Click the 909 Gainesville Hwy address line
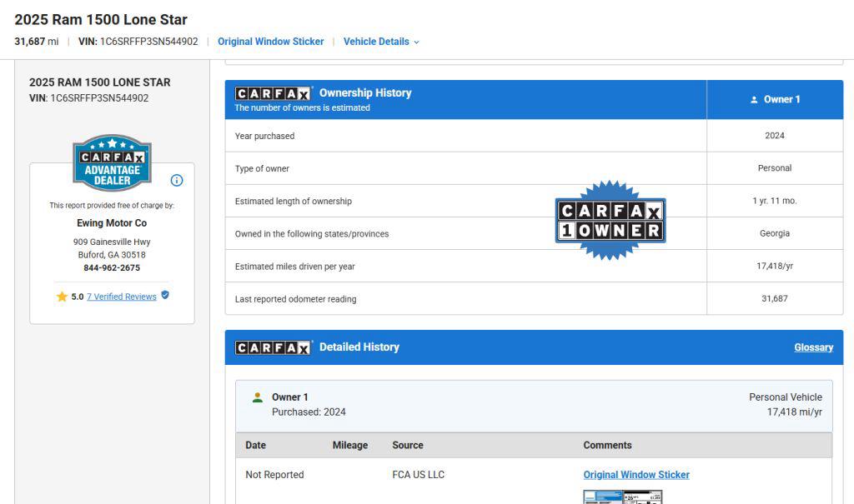Screen dimensions: 854x504 (x=112, y=242)
